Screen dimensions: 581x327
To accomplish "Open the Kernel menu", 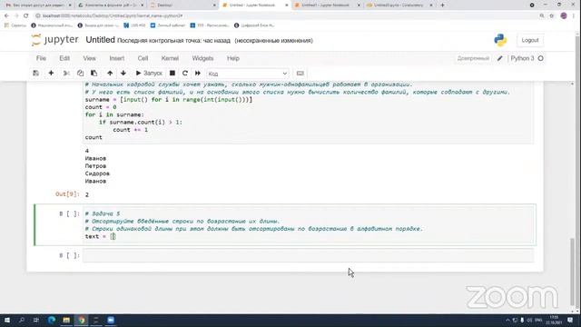I will pyautogui.click(x=170, y=58).
